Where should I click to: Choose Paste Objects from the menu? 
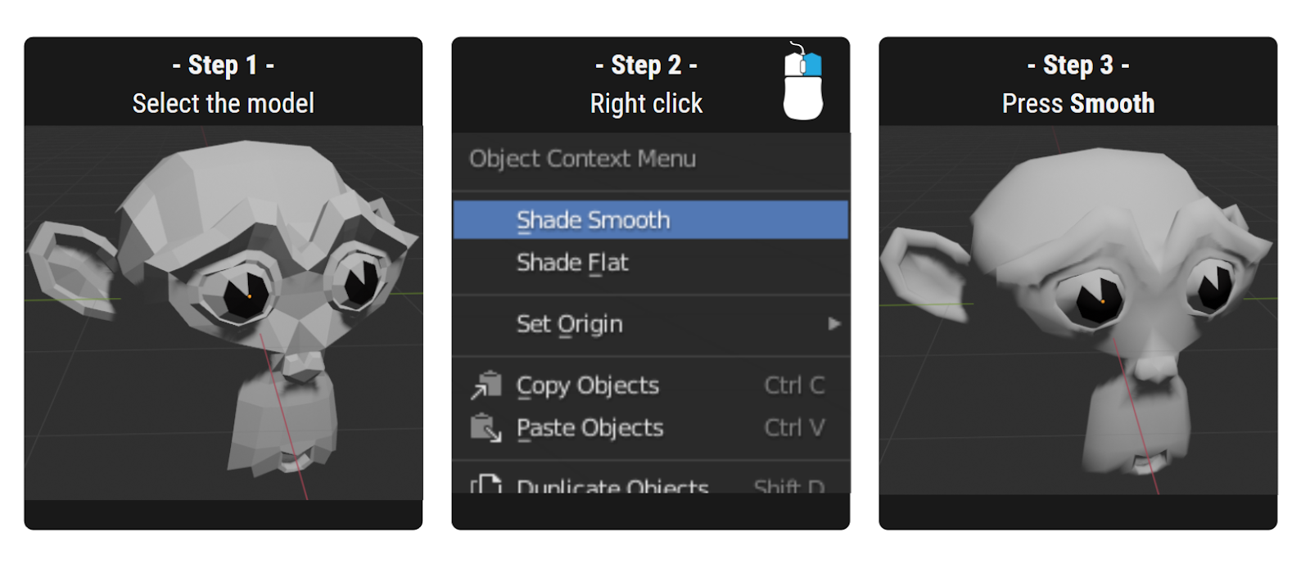pyautogui.click(x=589, y=427)
